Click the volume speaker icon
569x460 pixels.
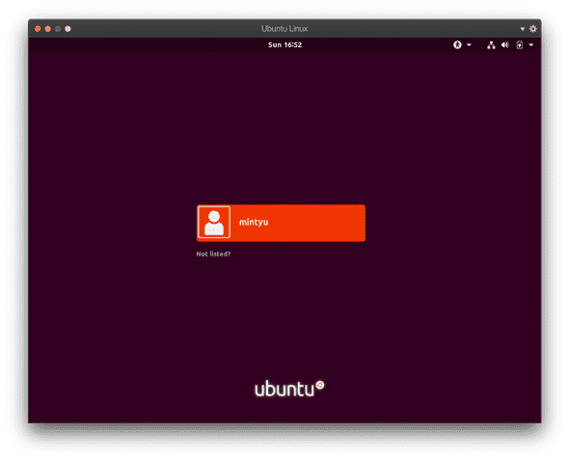(x=505, y=45)
